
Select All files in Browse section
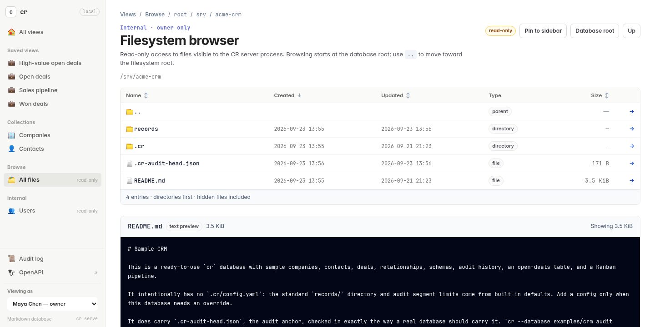pos(53,180)
